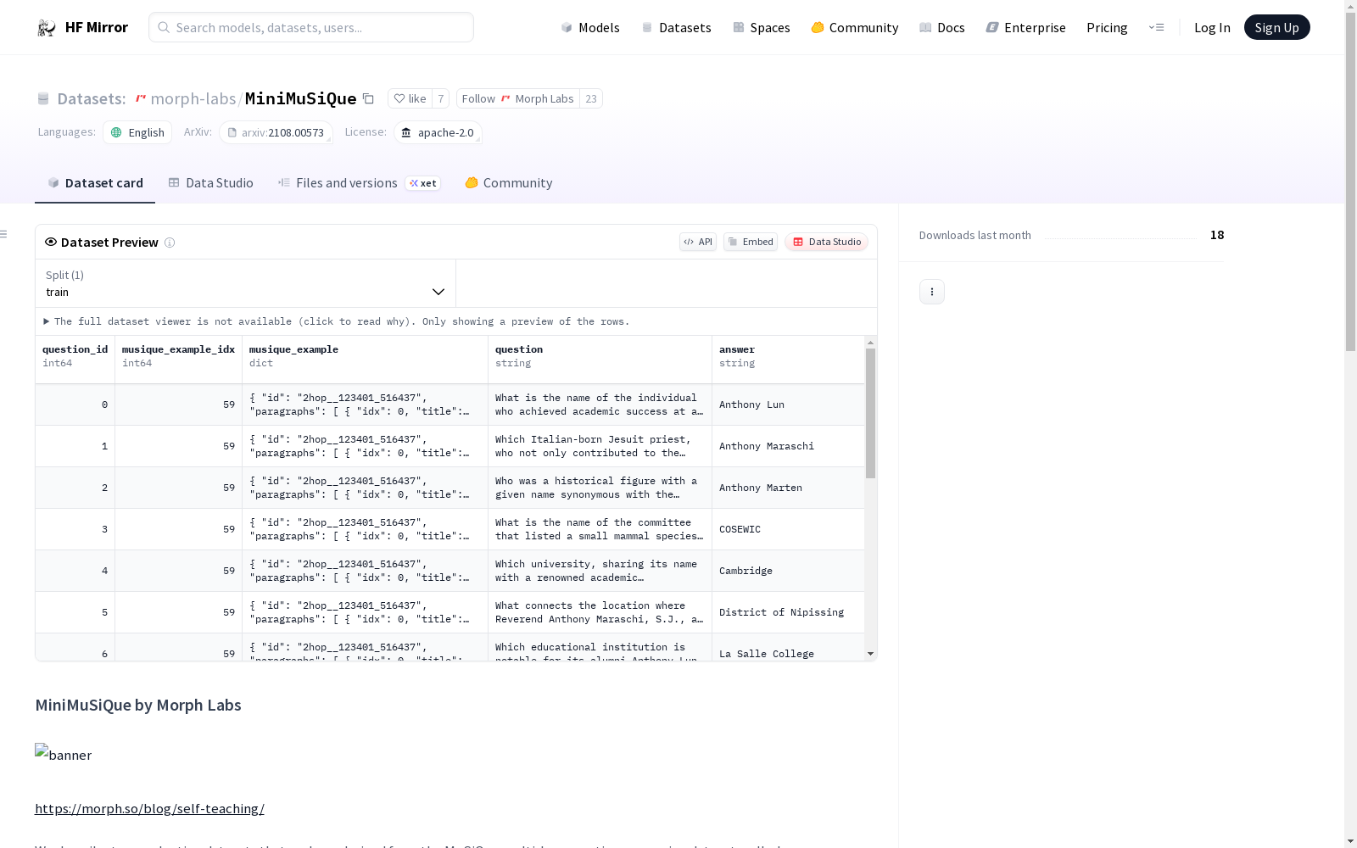Viewport: 1357px width, 848px height.
Task: Open the Docs page
Action: [942, 27]
